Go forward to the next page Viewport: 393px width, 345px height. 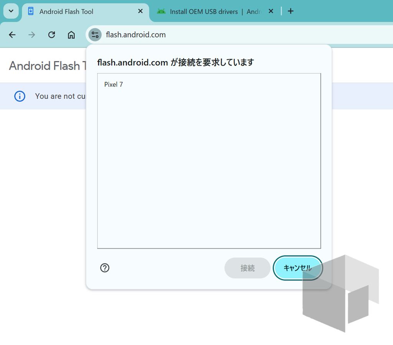(31, 35)
